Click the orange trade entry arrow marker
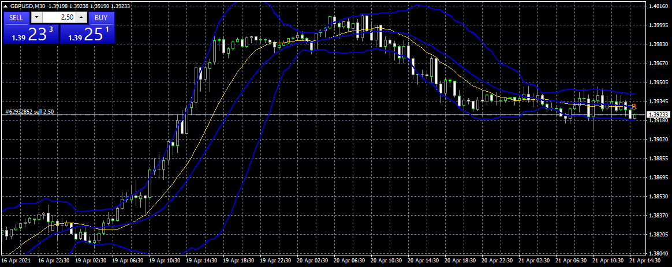The image size is (672, 267). click(x=634, y=107)
